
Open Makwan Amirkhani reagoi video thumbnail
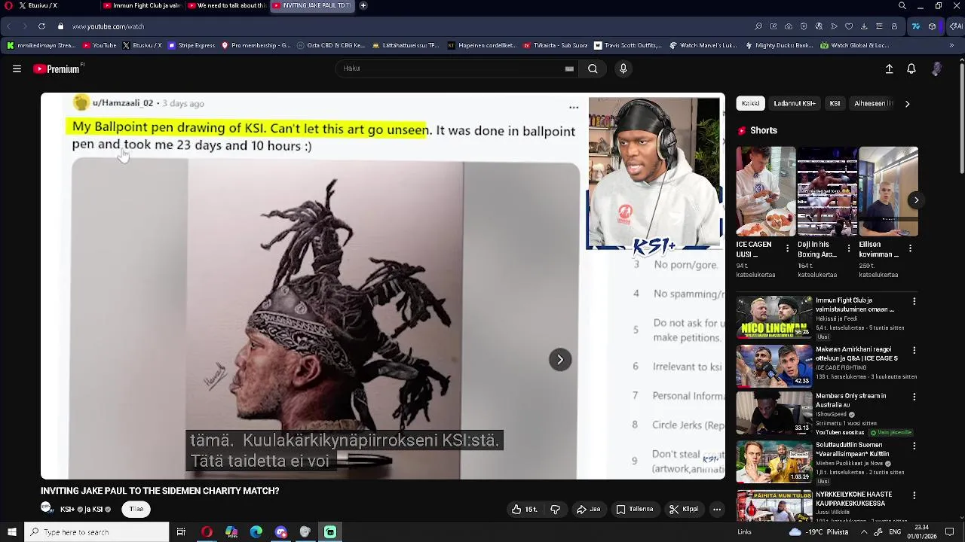click(774, 365)
